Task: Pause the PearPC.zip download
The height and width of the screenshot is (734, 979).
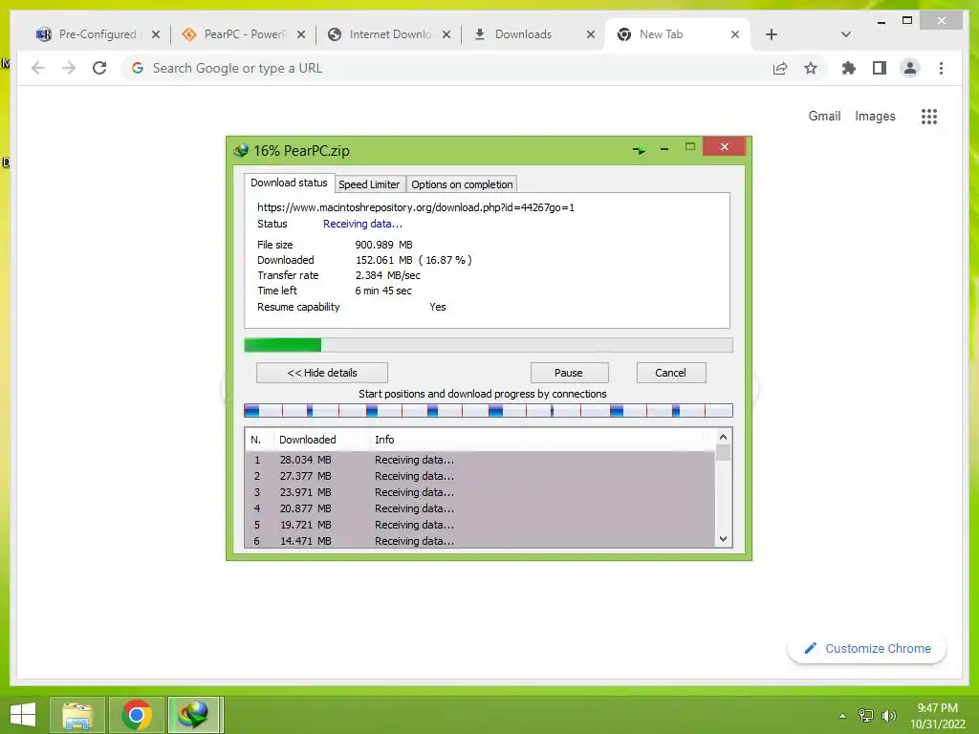Action: click(x=568, y=373)
